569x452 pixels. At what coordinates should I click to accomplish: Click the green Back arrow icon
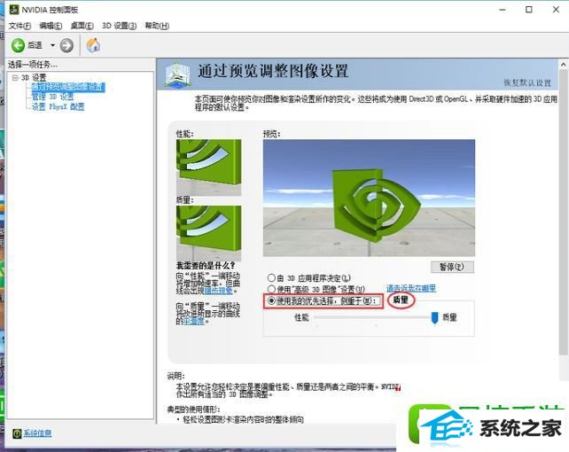(18, 45)
